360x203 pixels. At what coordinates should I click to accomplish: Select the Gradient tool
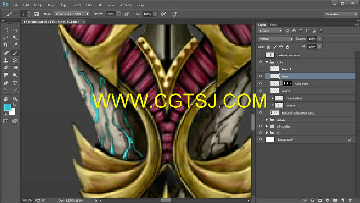[15, 68]
